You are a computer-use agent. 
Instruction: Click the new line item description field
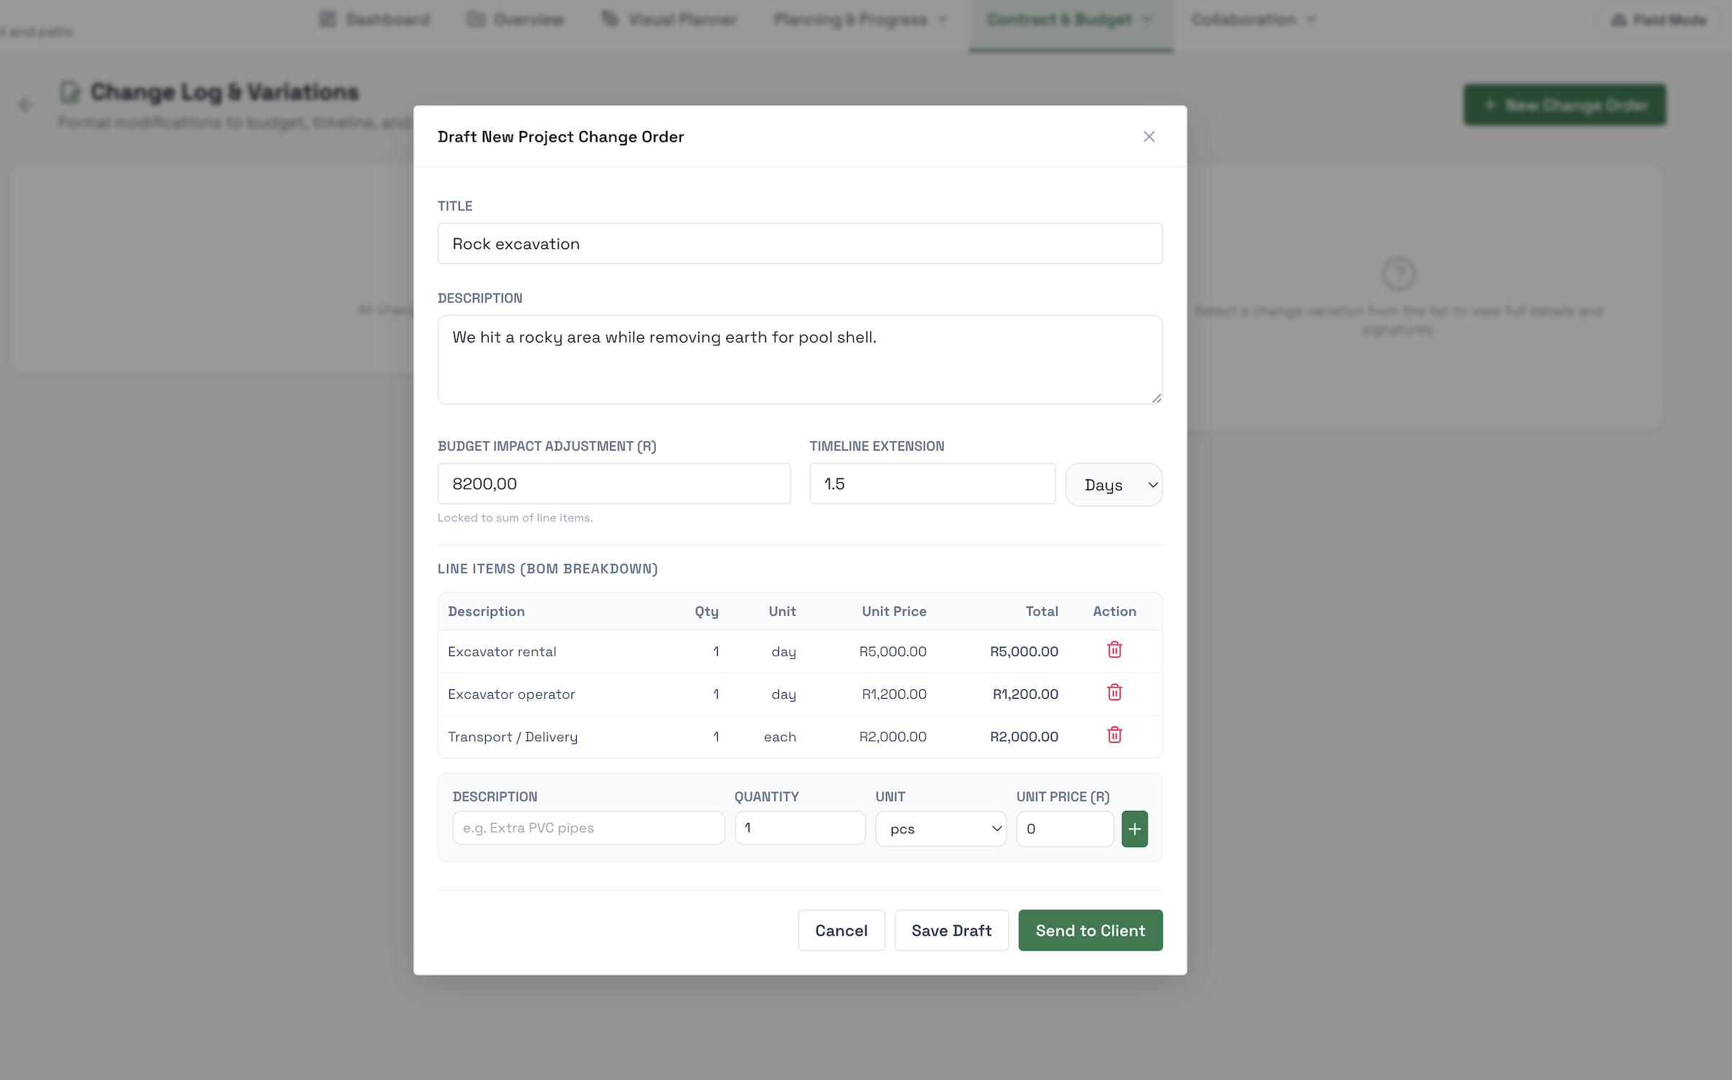pyautogui.click(x=588, y=828)
